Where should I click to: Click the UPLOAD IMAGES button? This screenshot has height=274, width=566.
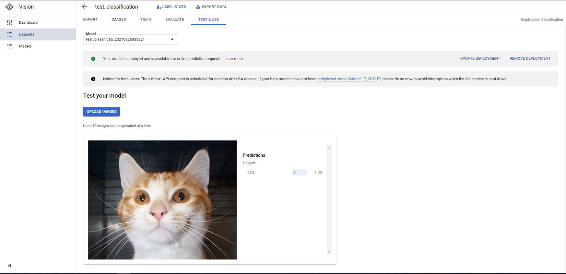click(102, 111)
